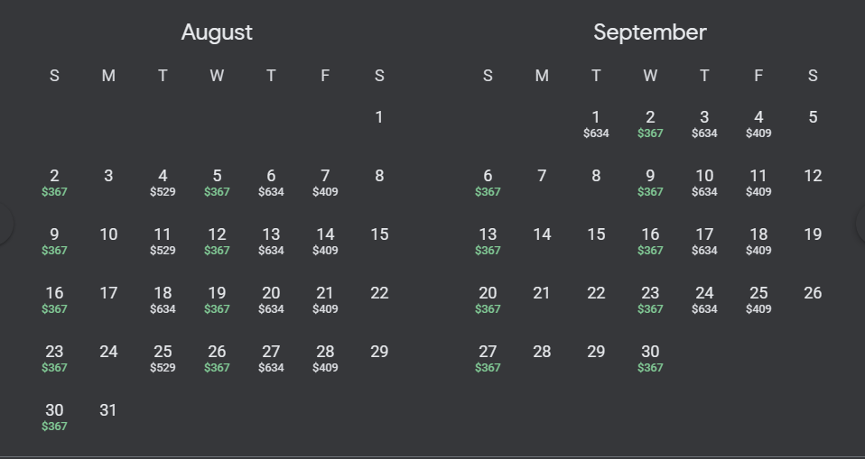The image size is (865, 459).
Task: Choose August 31
Action: coord(108,410)
